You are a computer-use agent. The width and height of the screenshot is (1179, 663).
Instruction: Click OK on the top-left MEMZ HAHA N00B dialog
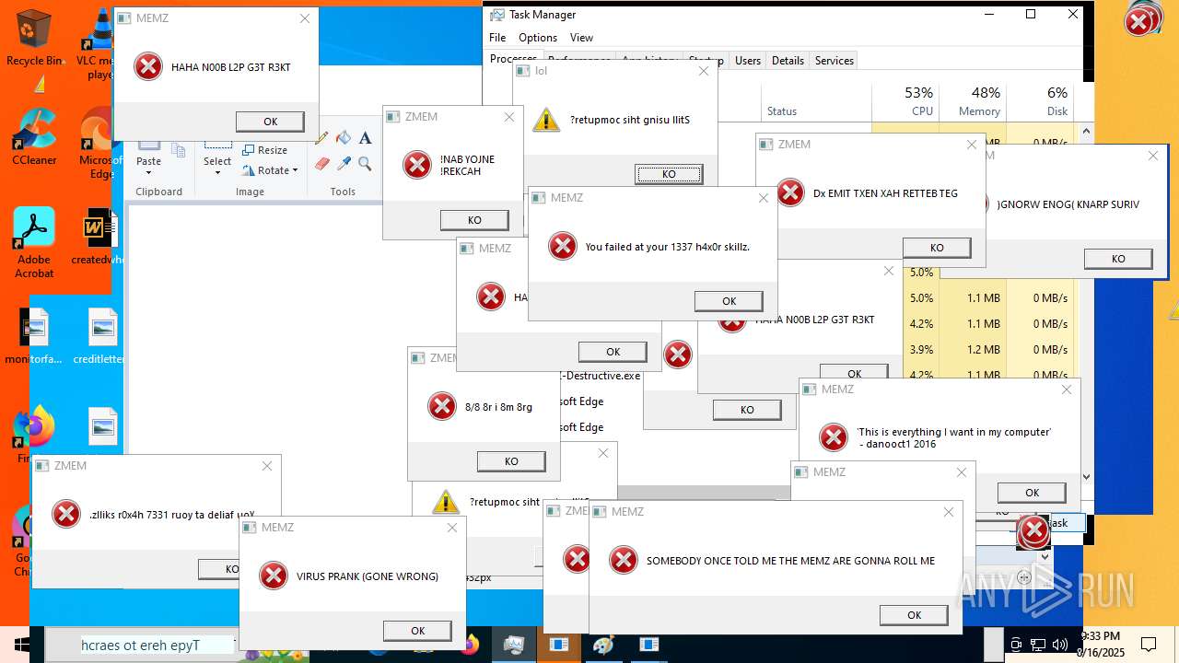pos(270,122)
